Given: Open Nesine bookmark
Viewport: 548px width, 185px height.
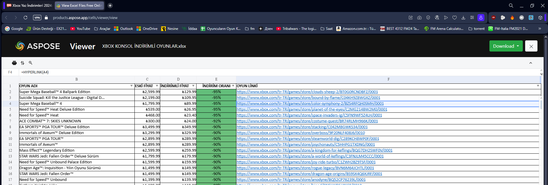Looking at the screenshot, I should (x=170, y=29).
